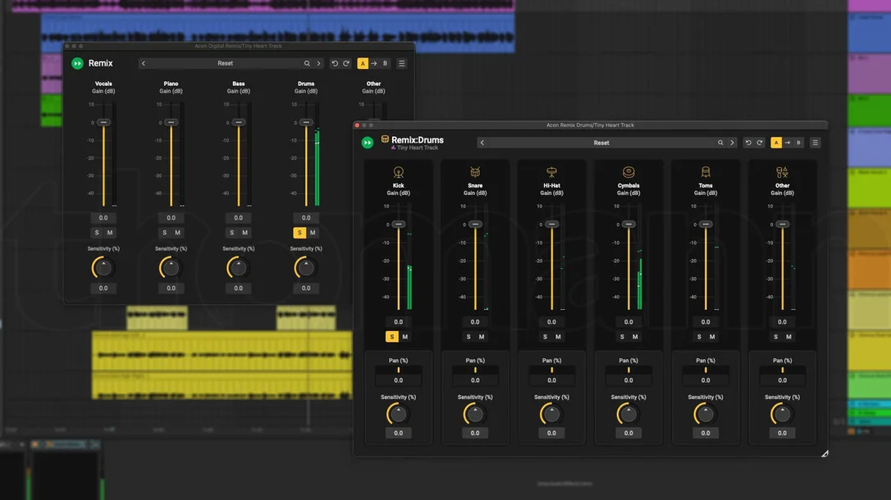The width and height of the screenshot is (891, 500).
Task: Click the Snare drum icon
Action: (x=475, y=172)
